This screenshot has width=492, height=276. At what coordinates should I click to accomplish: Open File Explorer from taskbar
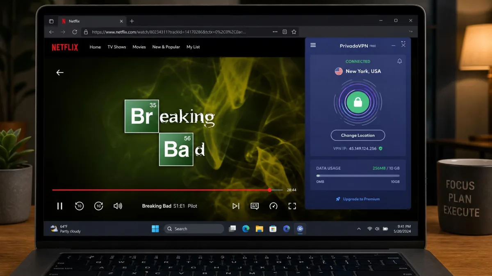259,229
